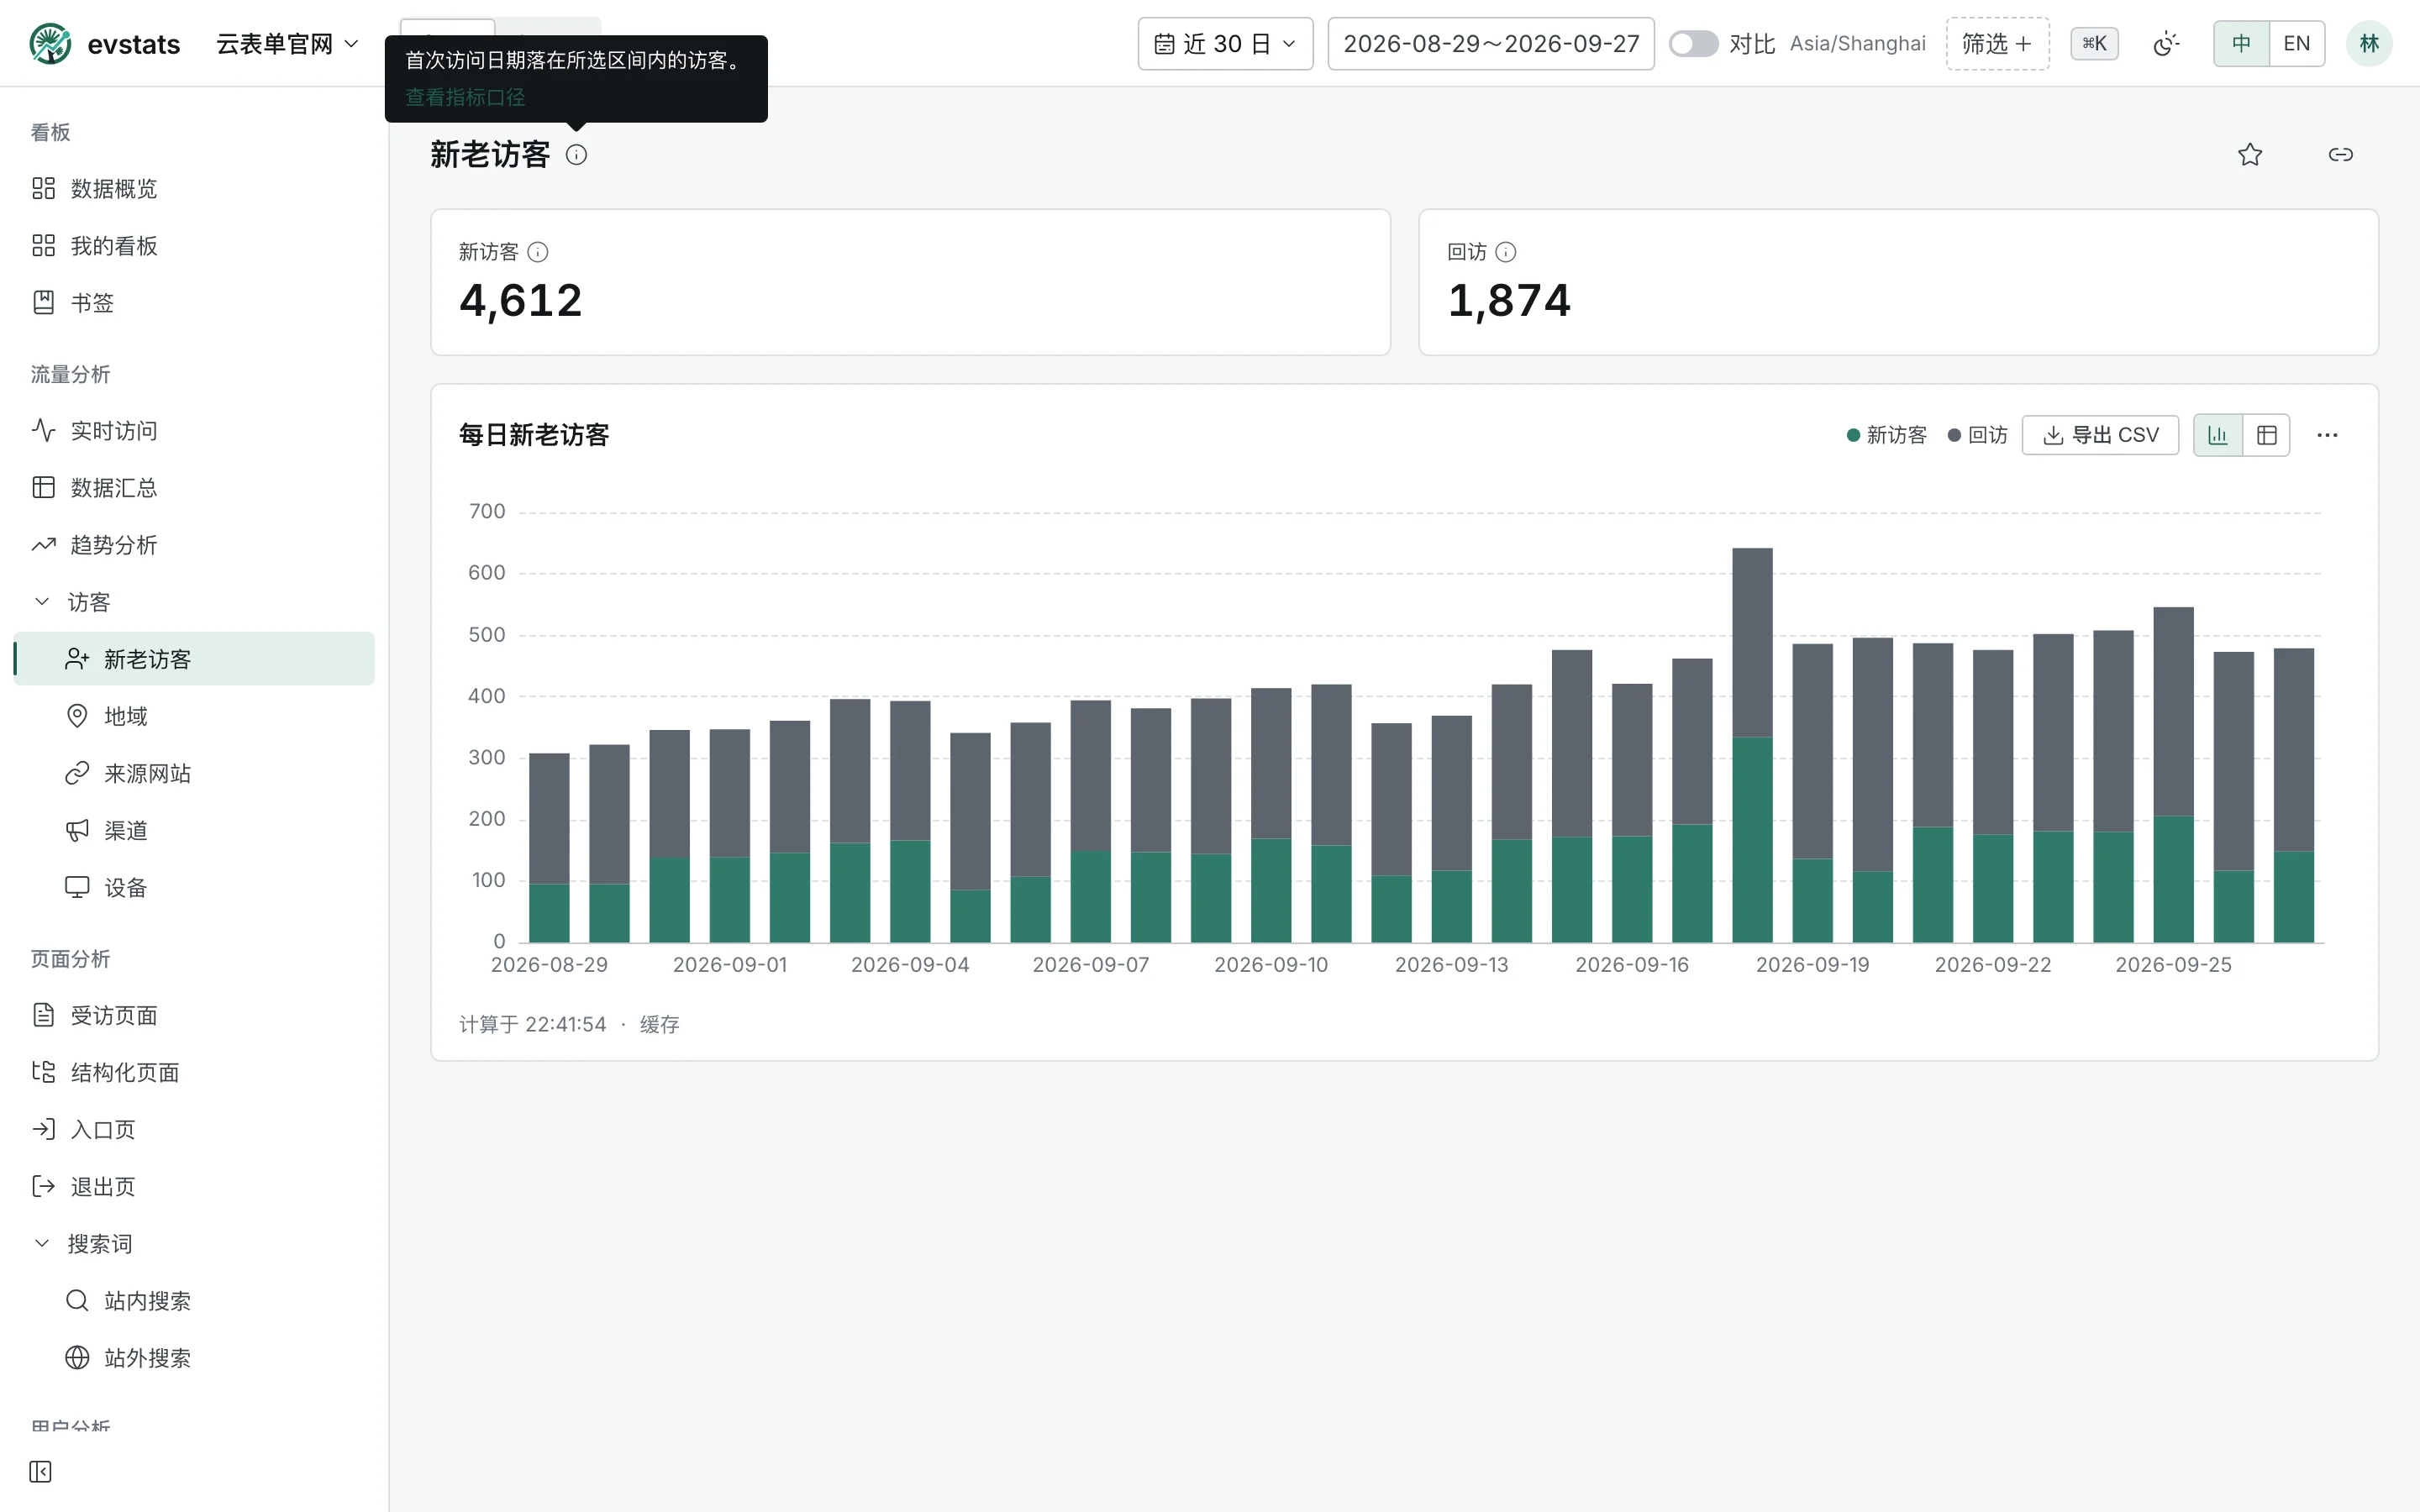Screen dimensions: 2420x1512
Task: Collapse the 访客 sidebar group
Action: 194,602
